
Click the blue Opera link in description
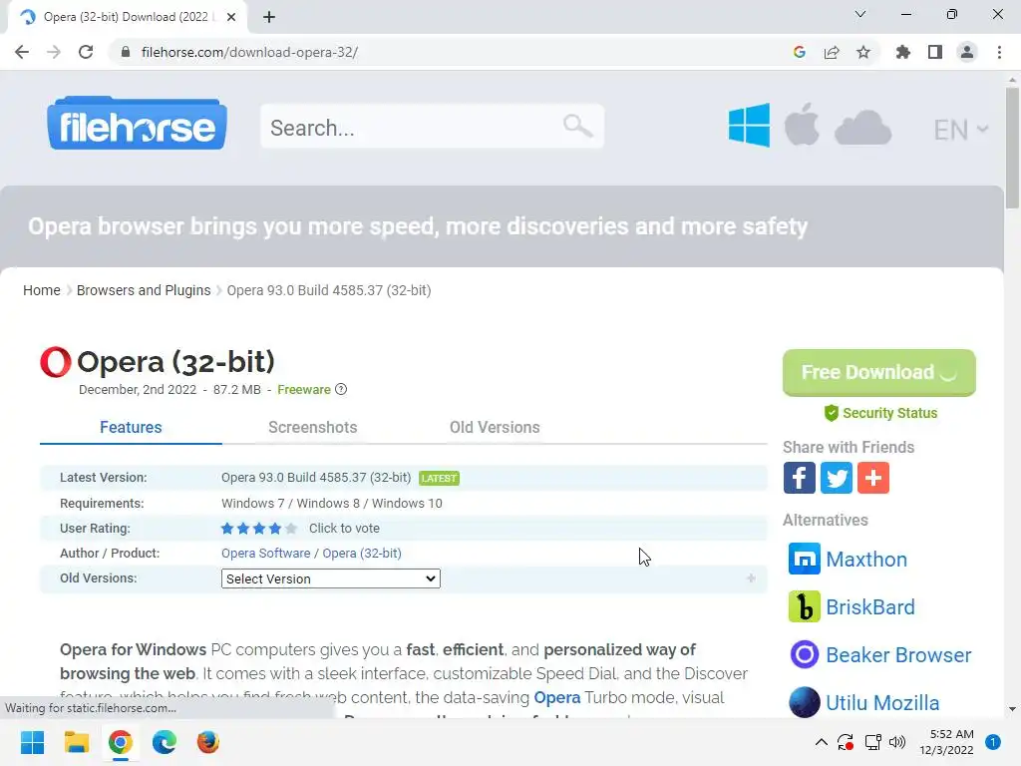[556, 697]
